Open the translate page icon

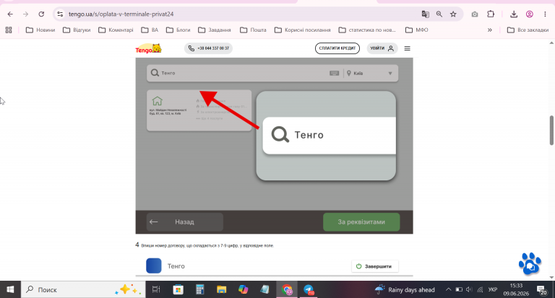pos(425,14)
